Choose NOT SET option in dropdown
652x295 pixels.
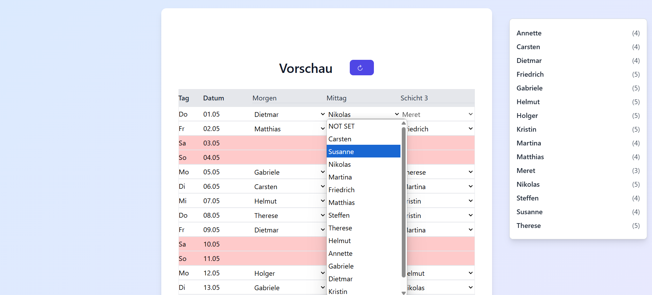363,126
